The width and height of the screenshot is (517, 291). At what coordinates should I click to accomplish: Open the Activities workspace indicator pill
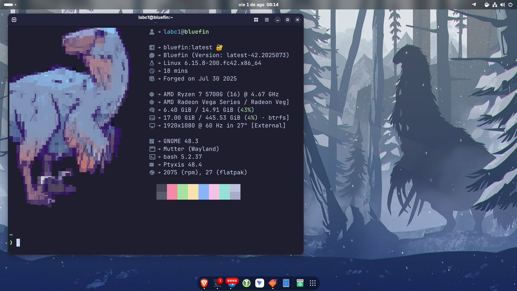(9, 4)
